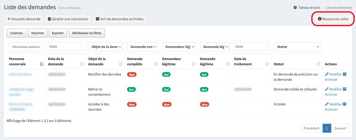Open the Demandeur légitime filter dropdown

pyautogui.click(x=179, y=47)
